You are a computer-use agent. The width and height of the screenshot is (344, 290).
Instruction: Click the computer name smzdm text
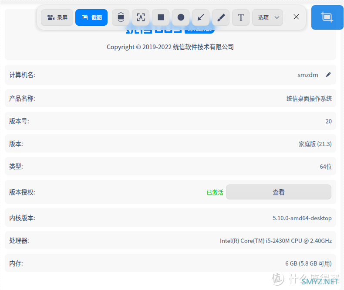coord(307,75)
